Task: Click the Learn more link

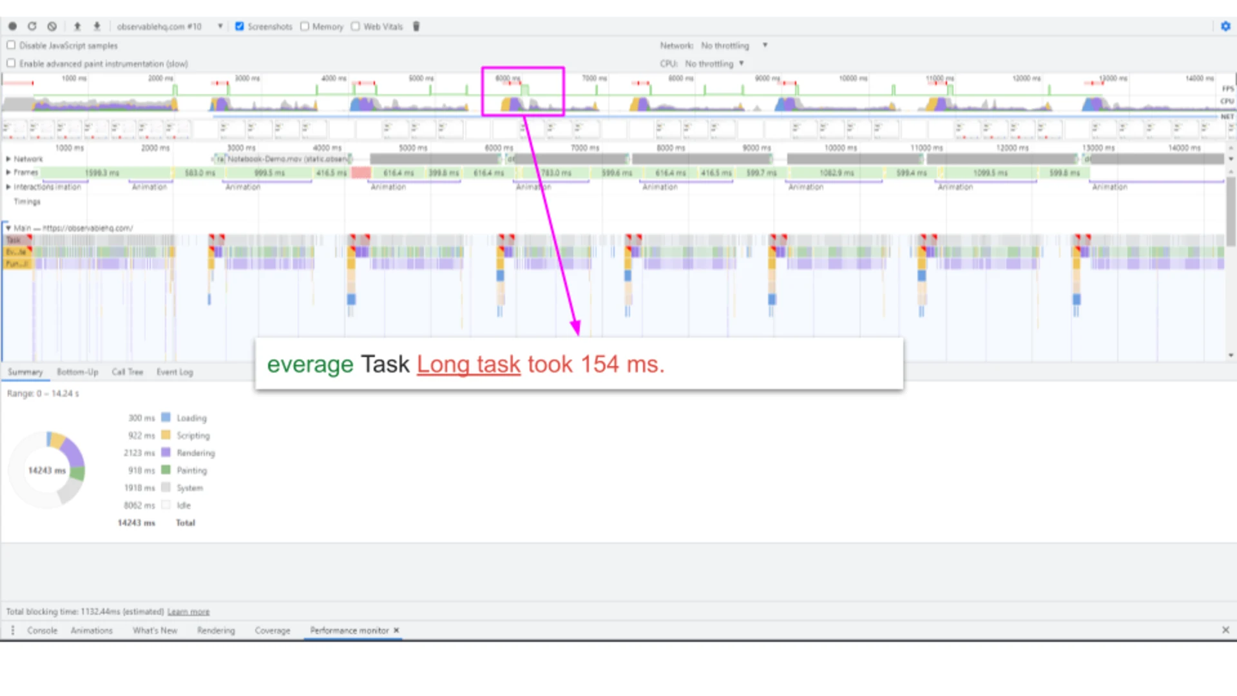Action: point(188,612)
